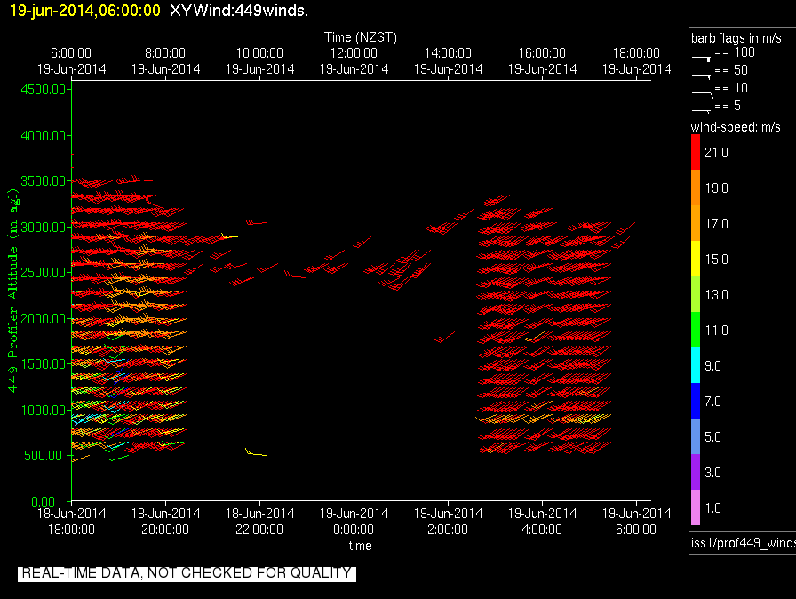The image size is (796, 599).
Task: Click the 50 m/s barb flag symbol
Action: tap(701, 76)
